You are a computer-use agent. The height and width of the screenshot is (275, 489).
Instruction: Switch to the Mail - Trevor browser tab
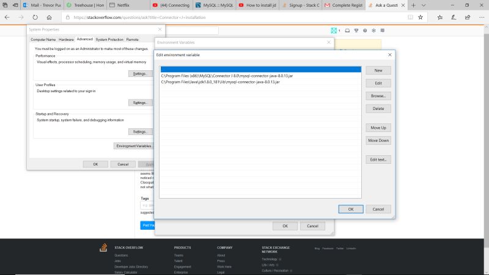(42, 5)
